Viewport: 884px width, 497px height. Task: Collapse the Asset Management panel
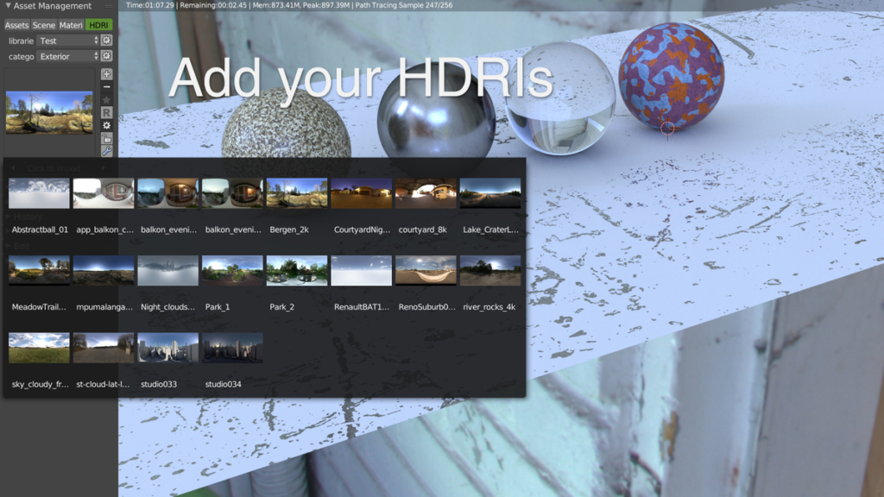pos(9,6)
